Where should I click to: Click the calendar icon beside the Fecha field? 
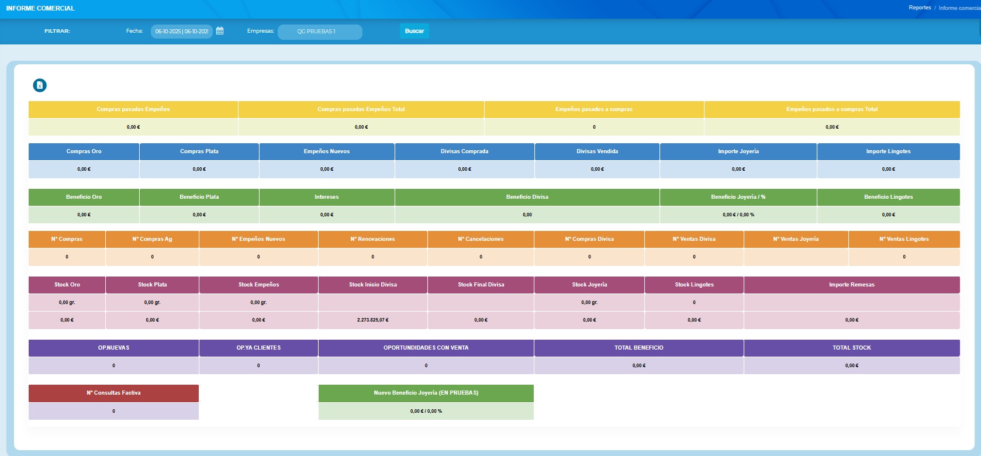point(220,31)
